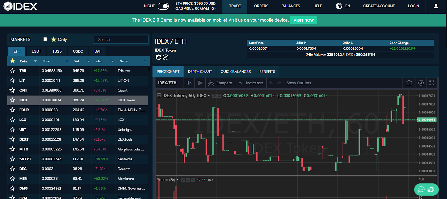Open chart settings gear icon

pos(421,83)
